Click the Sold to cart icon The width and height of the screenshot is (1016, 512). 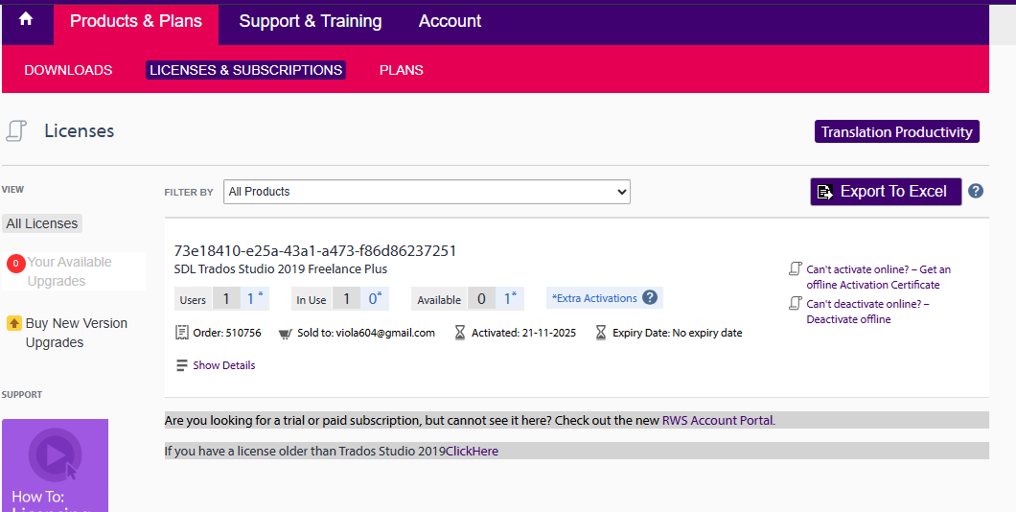coord(285,334)
